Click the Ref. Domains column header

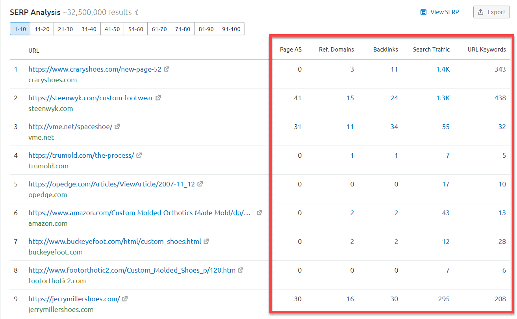point(336,50)
